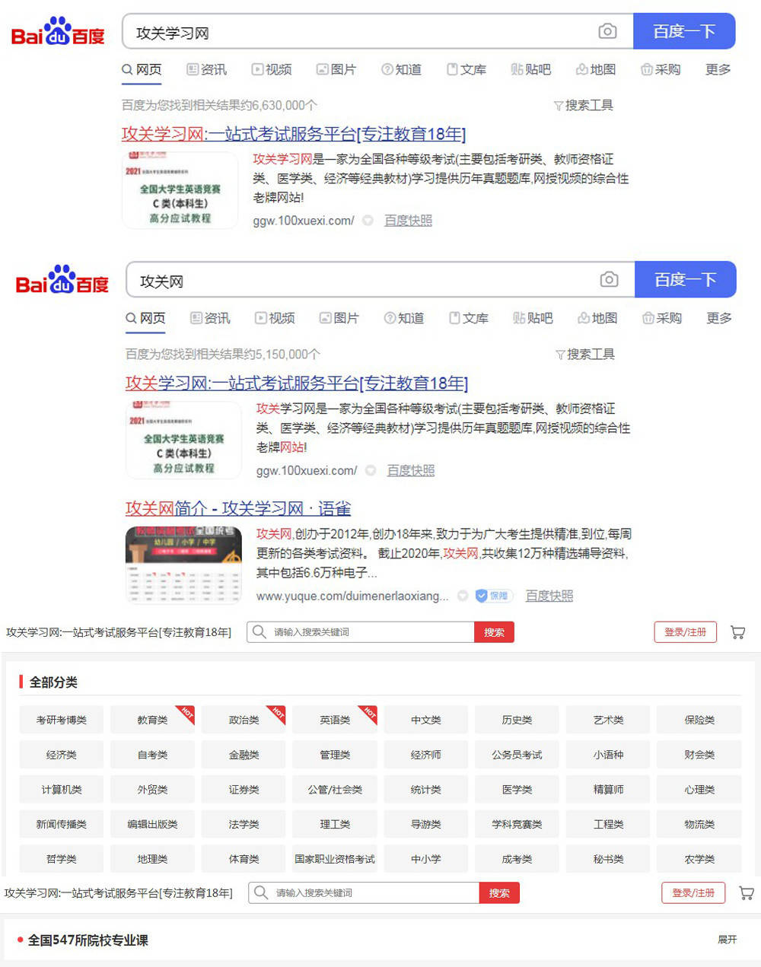Click the camera icon in the top search box

607,31
